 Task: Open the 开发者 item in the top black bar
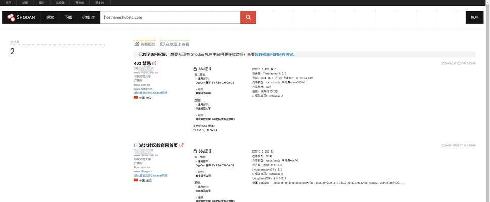click(80, 3)
